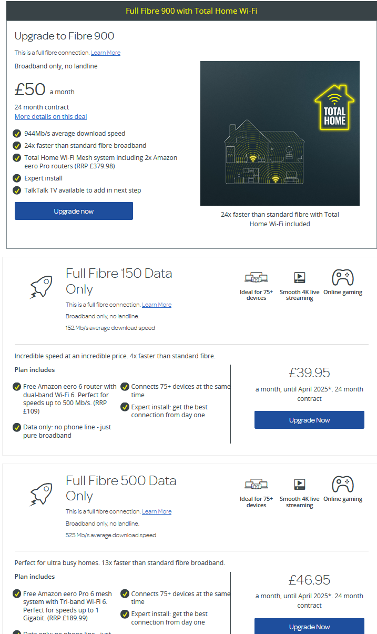The image size is (377, 634).
Task: Click Upgrade now for Fibre 900
Action: point(74,211)
